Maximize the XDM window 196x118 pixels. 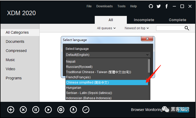coord(182,6)
